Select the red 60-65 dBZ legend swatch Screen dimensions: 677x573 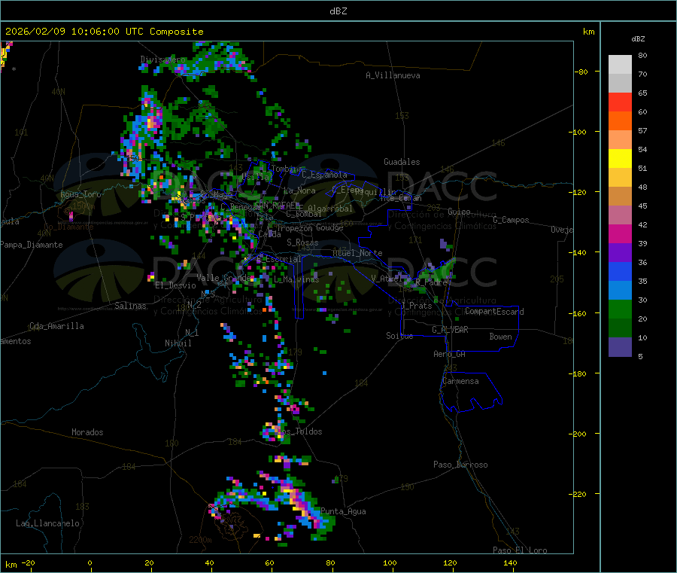pyautogui.click(x=620, y=102)
